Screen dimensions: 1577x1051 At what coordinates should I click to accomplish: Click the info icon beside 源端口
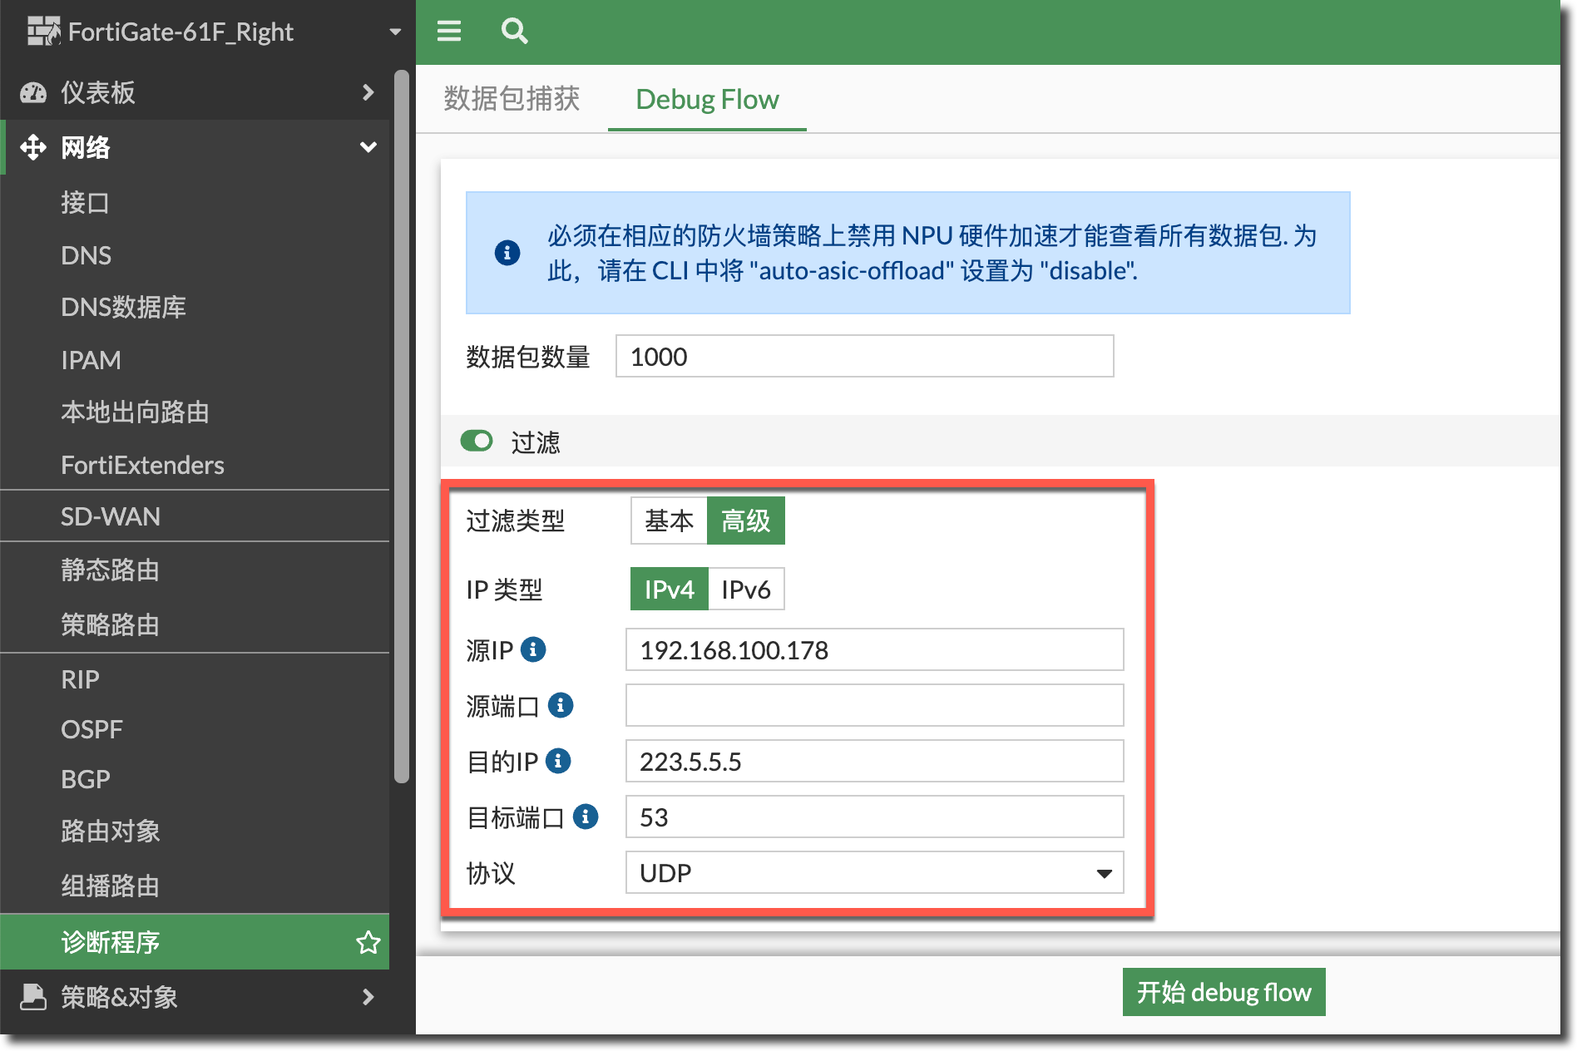point(561,706)
